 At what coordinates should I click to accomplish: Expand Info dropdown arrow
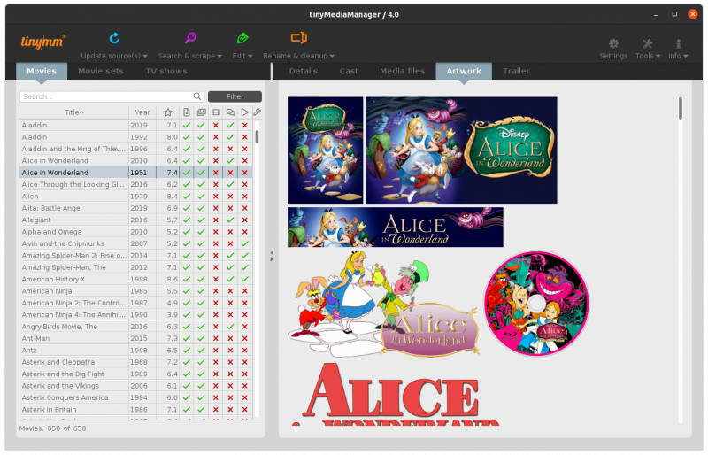pos(685,56)
